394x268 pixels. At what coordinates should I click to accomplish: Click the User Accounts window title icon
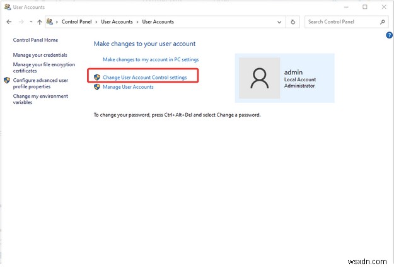(x=8, y=7)
